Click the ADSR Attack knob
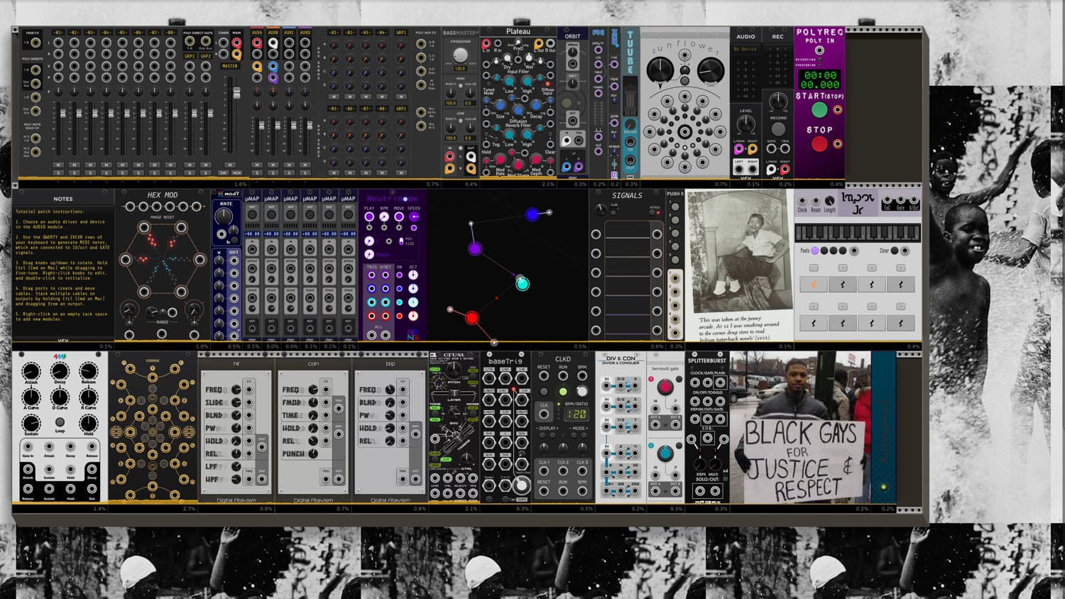1065x599 pixels. [x=31, y=371]
